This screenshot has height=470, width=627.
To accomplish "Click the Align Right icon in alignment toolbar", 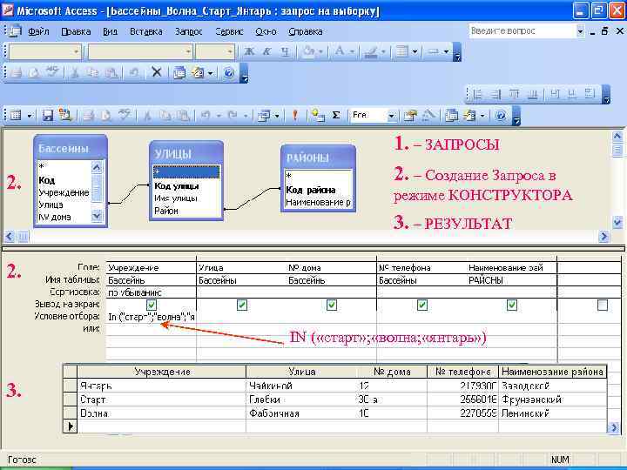I will [x=496, y=94].
